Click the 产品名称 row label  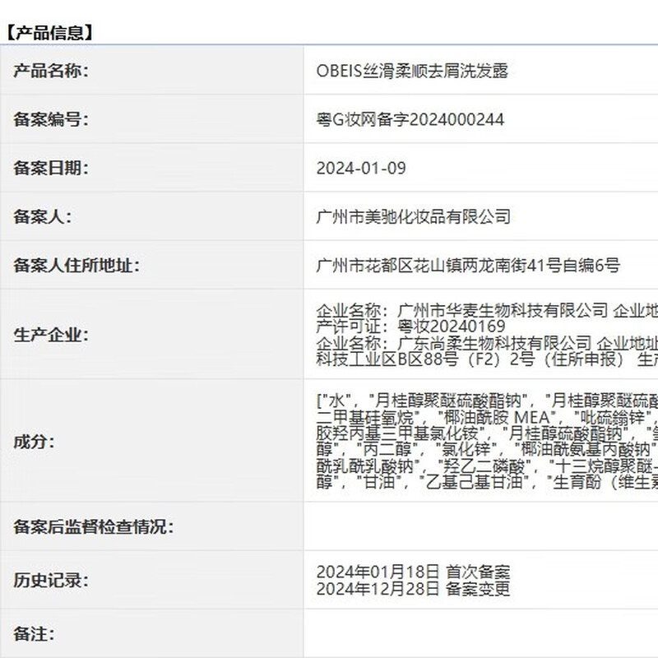click(50, 71)
